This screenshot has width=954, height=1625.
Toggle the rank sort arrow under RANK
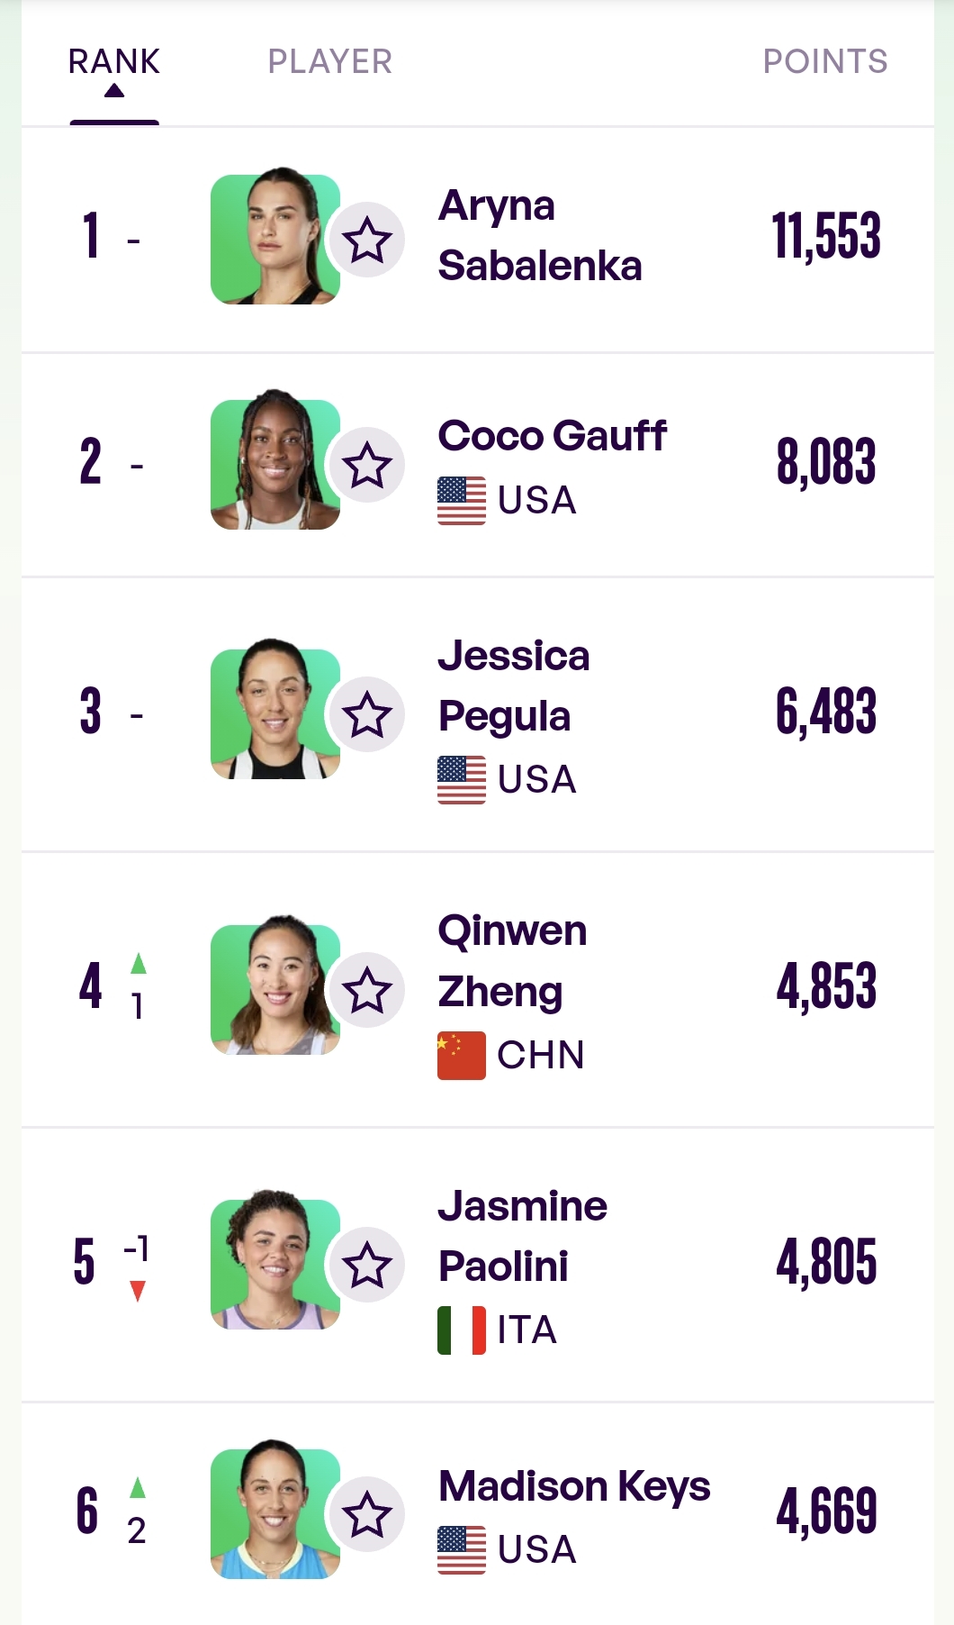[114, 90]
